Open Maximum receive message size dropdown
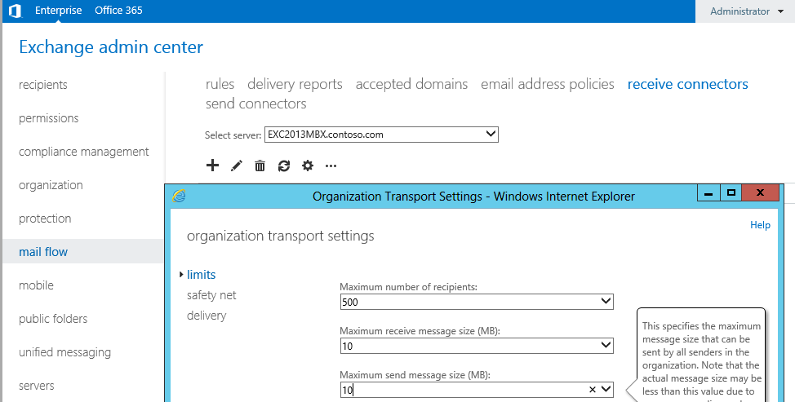 click(605, 346)
